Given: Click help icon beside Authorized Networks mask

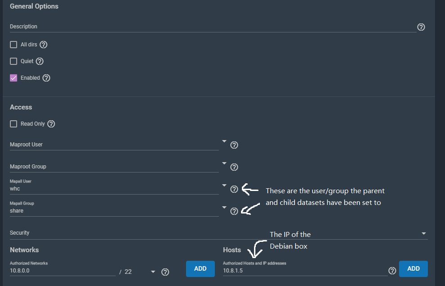Looking at the screenshot, I should 165,272.
